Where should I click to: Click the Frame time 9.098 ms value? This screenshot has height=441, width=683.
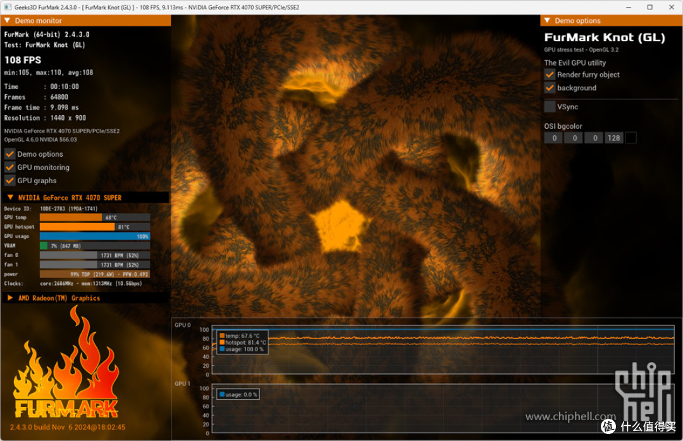(65, 107)
